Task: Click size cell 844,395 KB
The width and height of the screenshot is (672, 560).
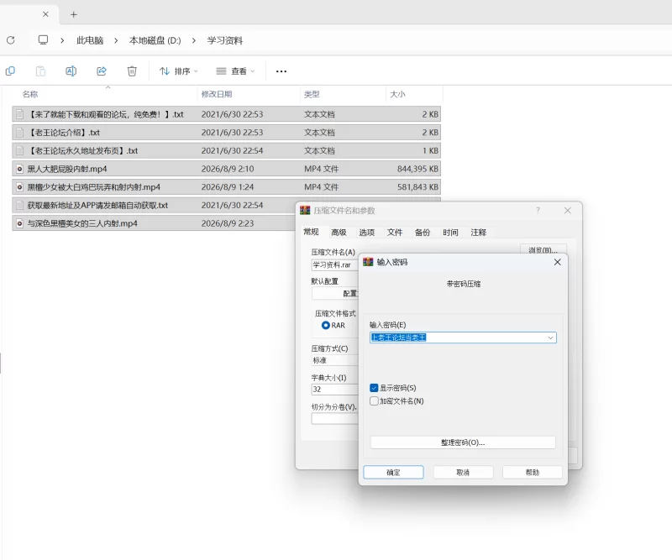Action: (x=417, y=169)
